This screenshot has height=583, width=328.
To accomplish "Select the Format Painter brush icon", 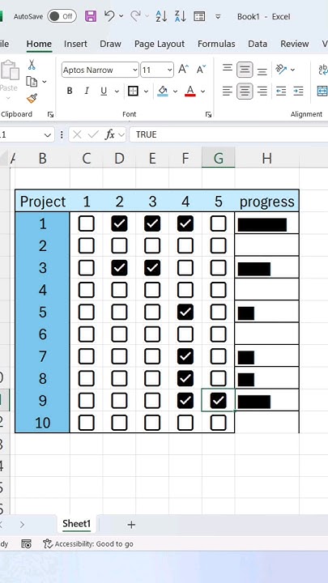I will (32, 99).
